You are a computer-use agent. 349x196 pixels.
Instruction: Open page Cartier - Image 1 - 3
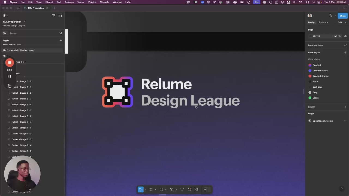click(21, 139)
